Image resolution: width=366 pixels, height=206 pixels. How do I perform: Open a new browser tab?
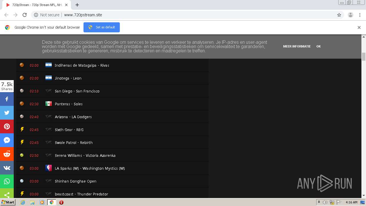[x=77, y=5]
